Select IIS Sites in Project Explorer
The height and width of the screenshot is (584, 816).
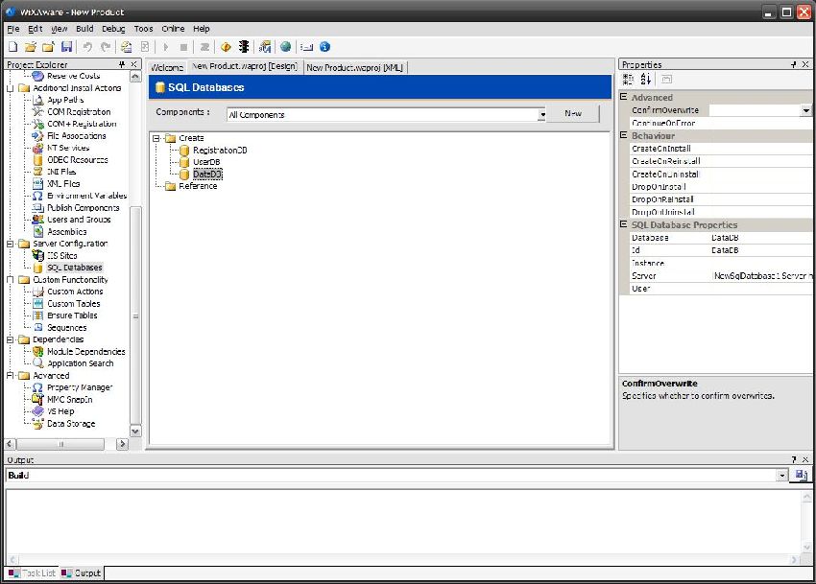[62, 255]
